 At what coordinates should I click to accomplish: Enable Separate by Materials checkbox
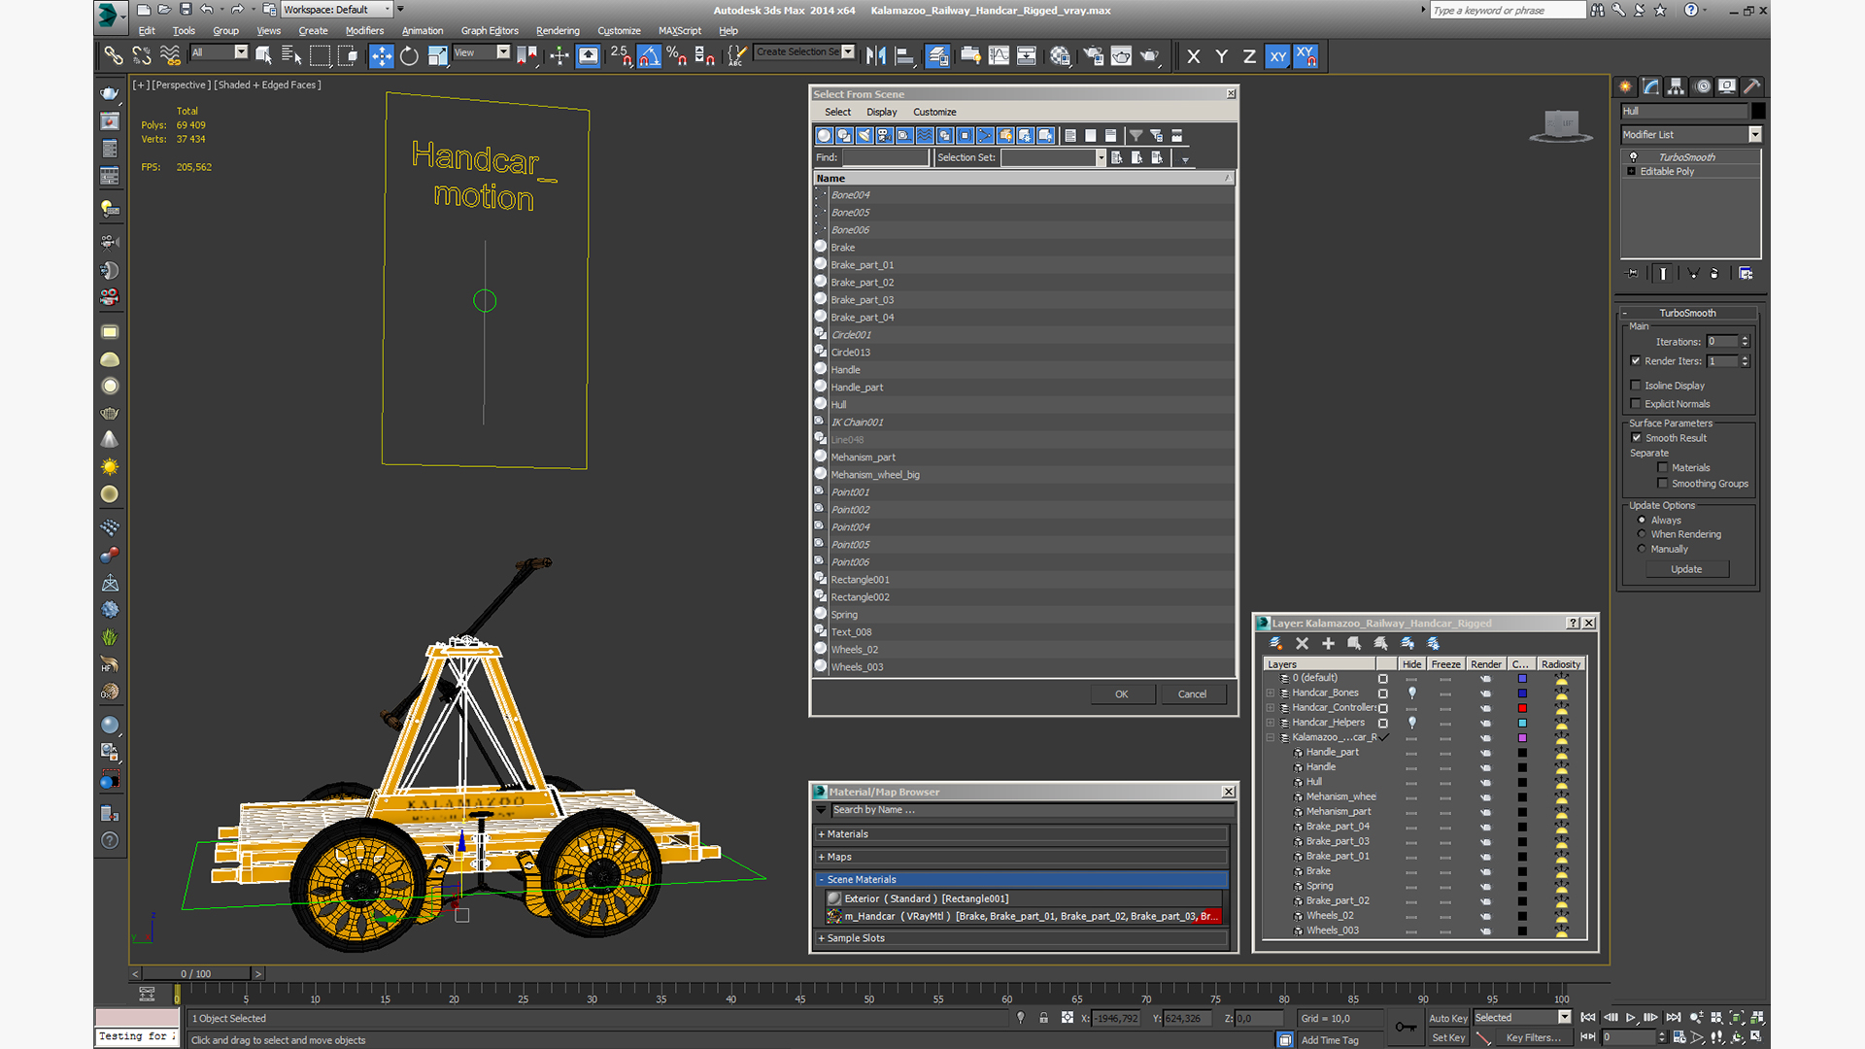1663,468
